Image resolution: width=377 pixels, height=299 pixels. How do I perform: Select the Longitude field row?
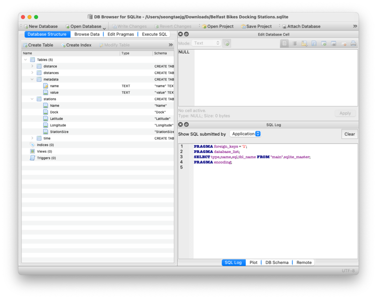pyautogui.click(x=98, y=125)
